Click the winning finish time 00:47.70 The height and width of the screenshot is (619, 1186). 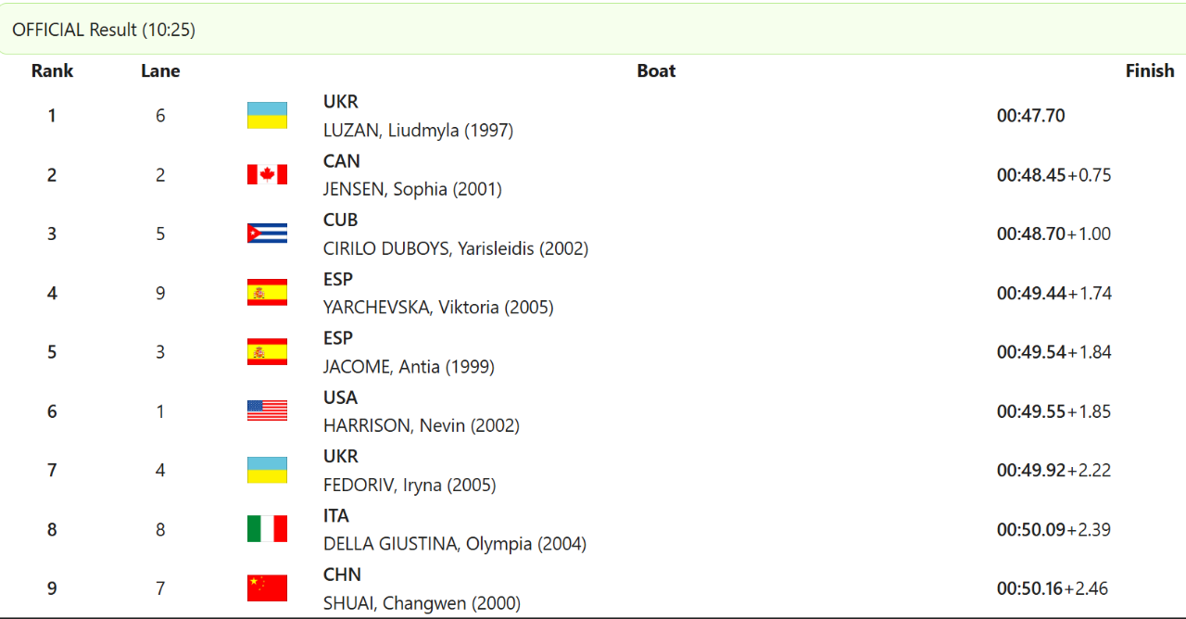coord(1031,116)
